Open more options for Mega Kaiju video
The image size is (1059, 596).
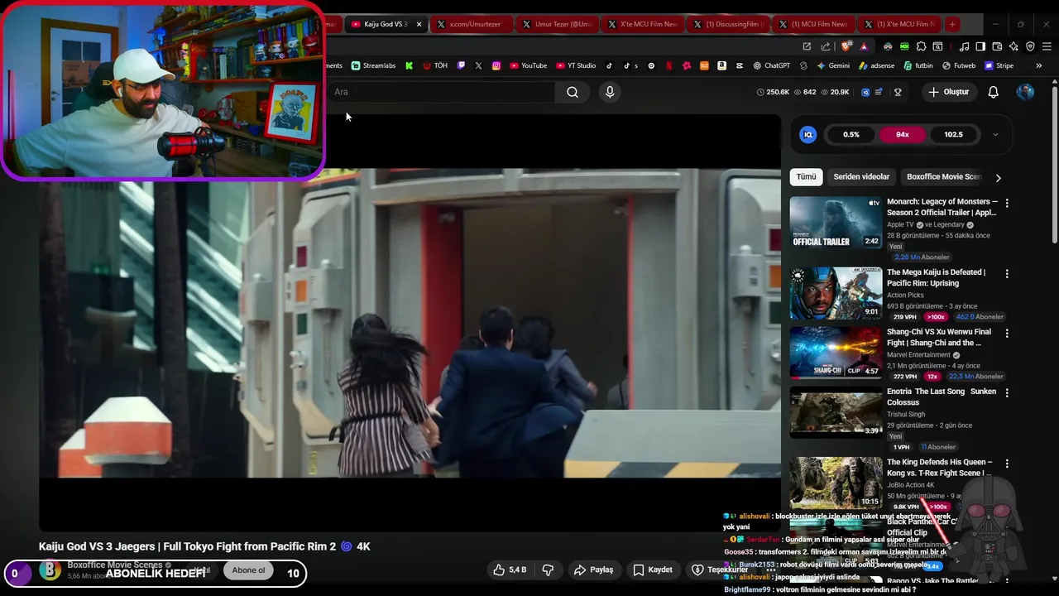click(x=1007, y=274)
